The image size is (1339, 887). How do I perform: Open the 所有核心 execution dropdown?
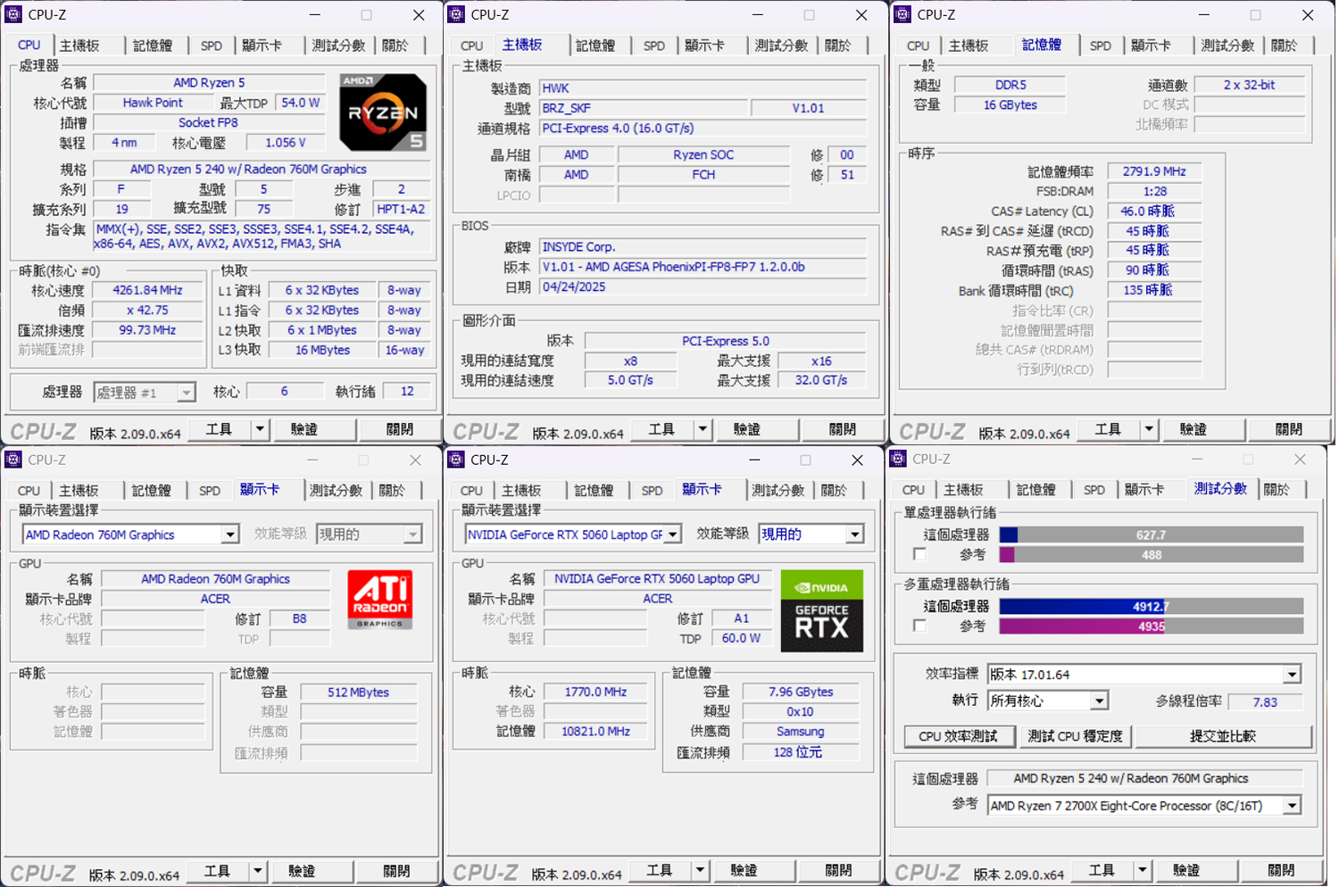(x=1100, y=701)
